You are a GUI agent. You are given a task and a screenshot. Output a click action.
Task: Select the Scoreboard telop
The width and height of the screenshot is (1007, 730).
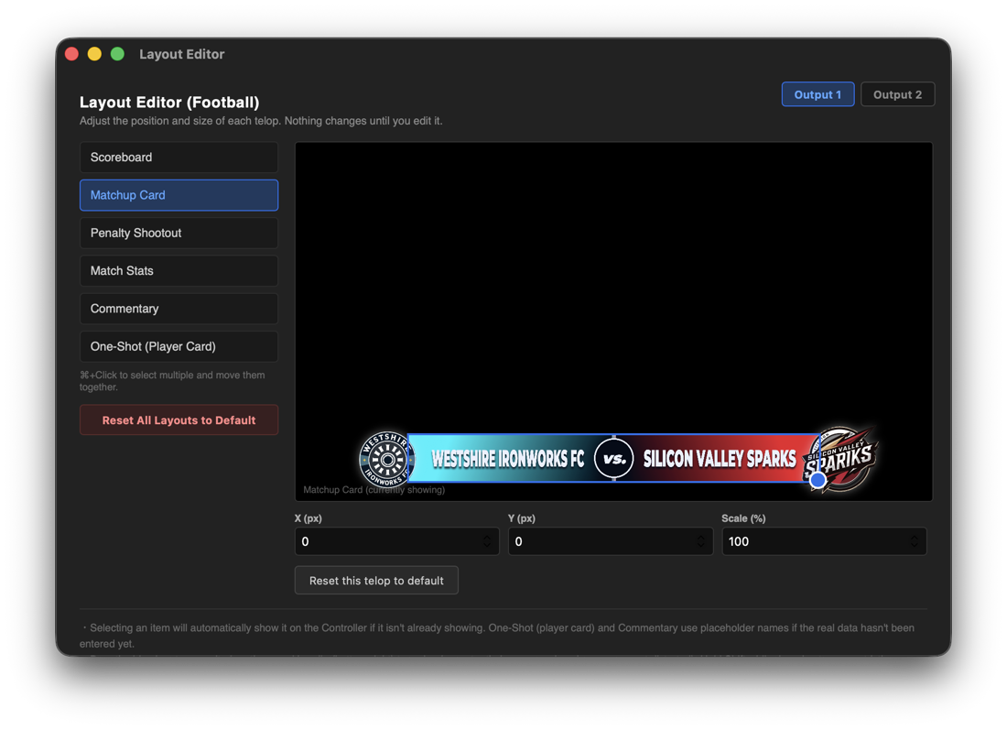[x=179, y=158]
